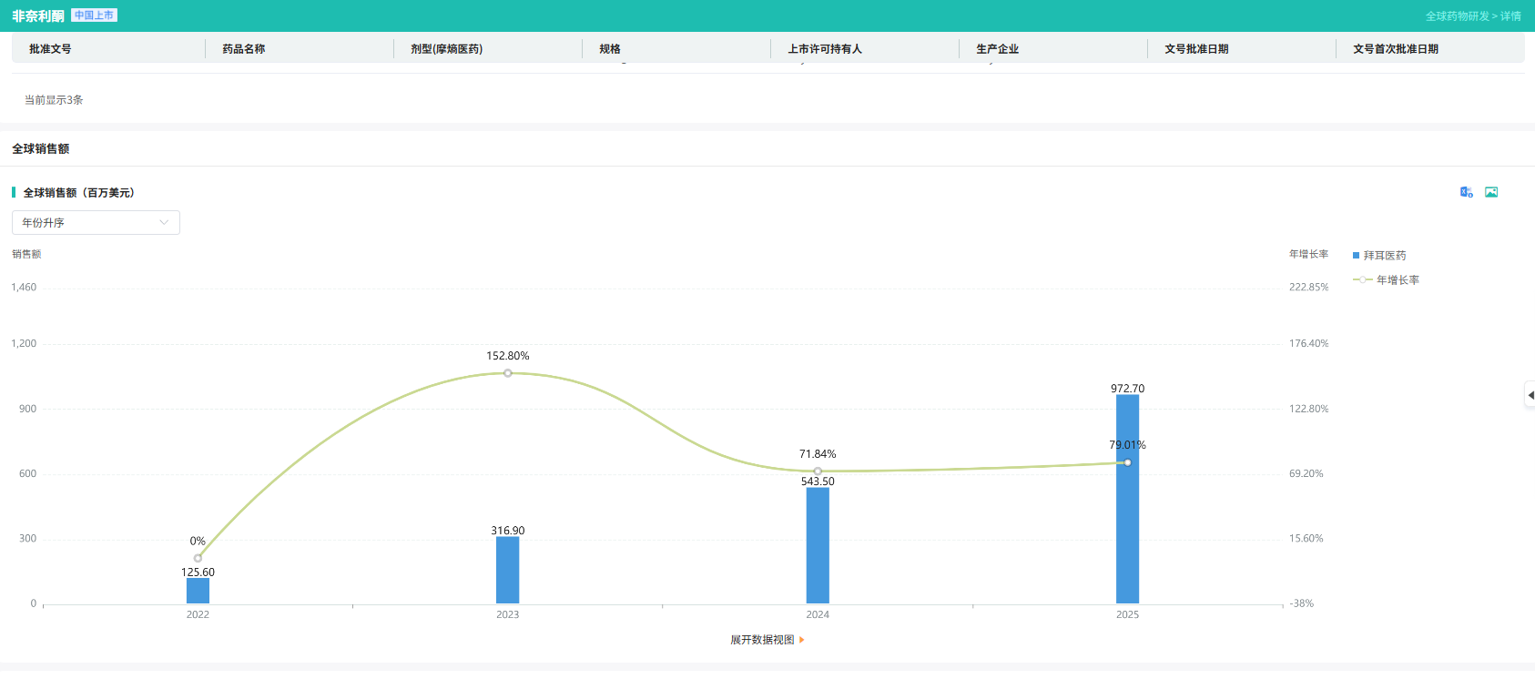Click the 批准文号 column header
Image resolution: width=1535 pixels, height=679 pixels.
click(50, 49)
